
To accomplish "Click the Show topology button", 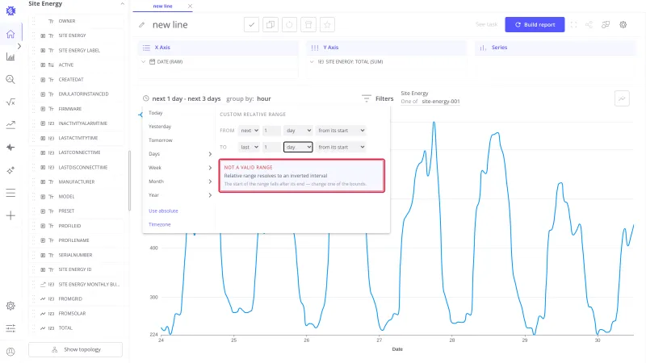I will [x=75, y=349].
